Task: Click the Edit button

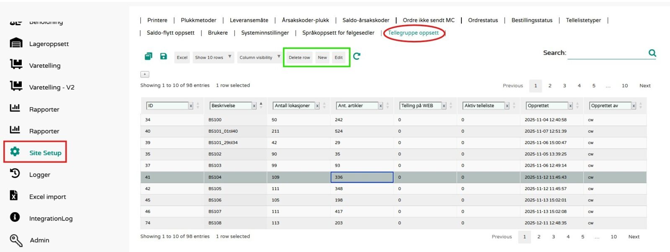Action: (338, 57)
